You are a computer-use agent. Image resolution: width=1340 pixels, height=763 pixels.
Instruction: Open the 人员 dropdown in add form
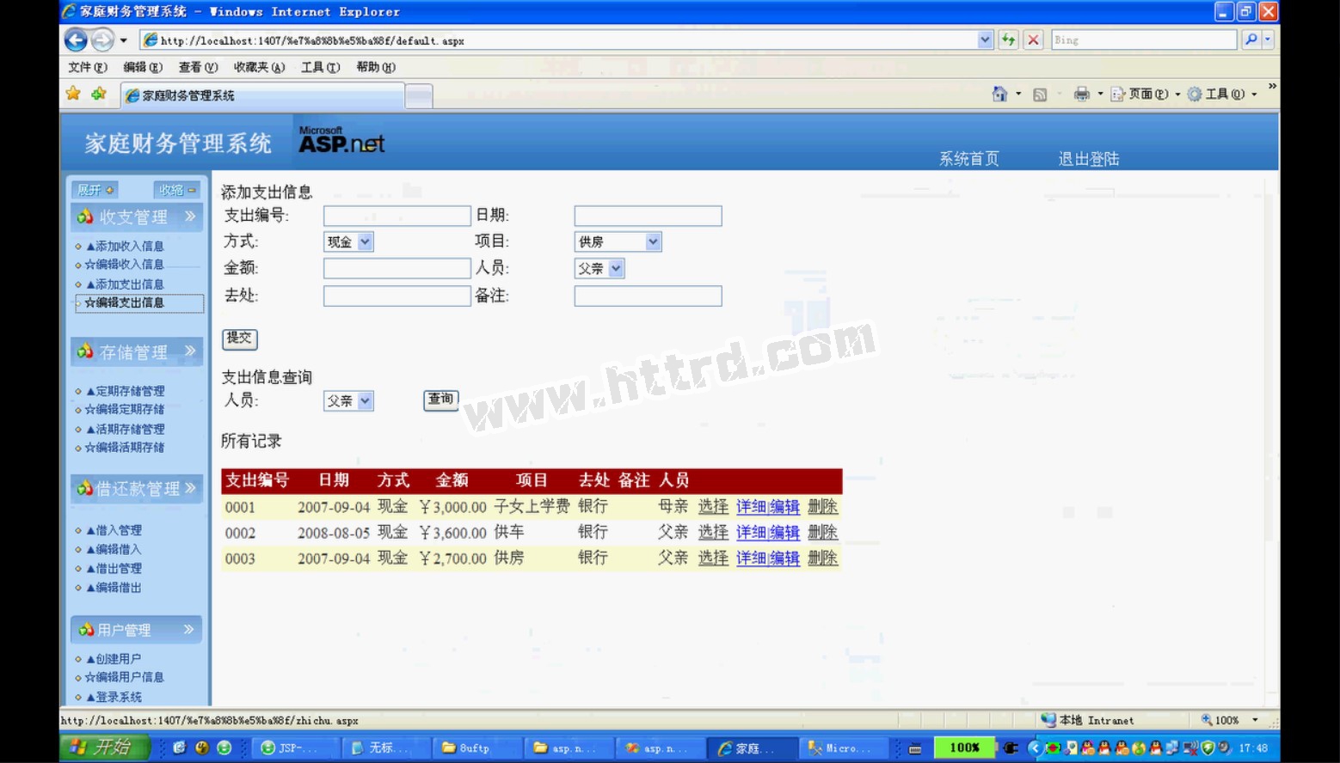[599, 269]
